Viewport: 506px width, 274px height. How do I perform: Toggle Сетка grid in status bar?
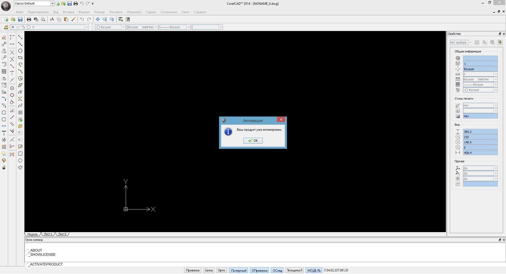click(208, 270)
